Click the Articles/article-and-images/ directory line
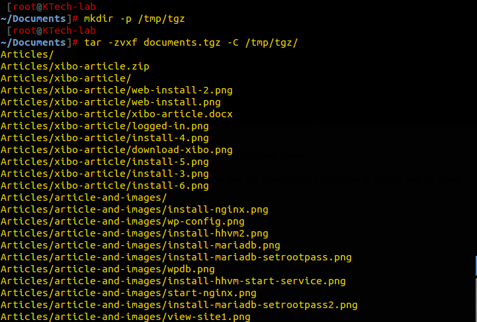This screenshot has width=477, height=322. [x=83, y=197]
